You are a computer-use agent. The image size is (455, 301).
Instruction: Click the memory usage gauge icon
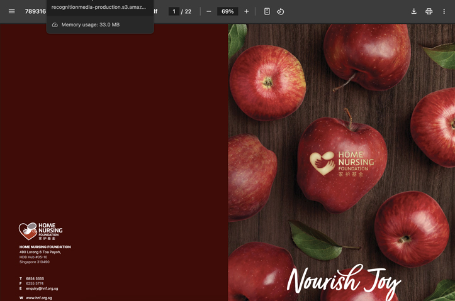(55, 25)
